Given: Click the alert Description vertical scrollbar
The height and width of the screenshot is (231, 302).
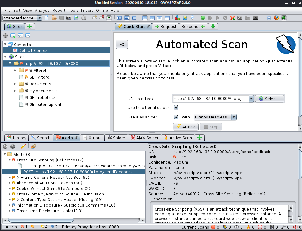Looking at the screenshot, I should click(x=291, y=214).
